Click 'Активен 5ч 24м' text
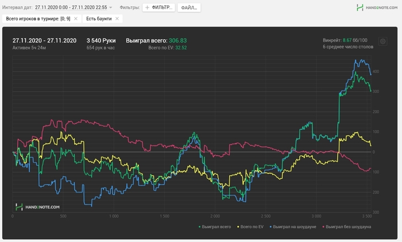 tap(29, 48)
